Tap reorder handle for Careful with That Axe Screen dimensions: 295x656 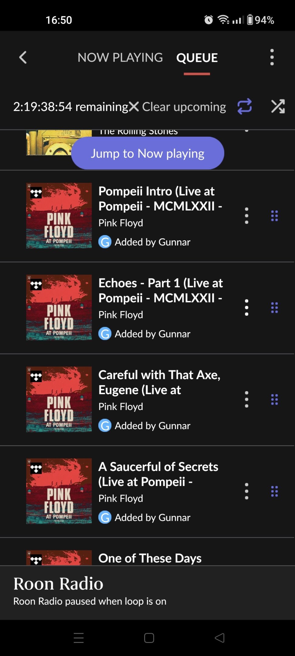274,399
